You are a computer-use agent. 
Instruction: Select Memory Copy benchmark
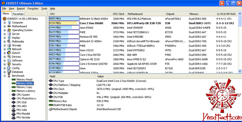coord(24,87)
